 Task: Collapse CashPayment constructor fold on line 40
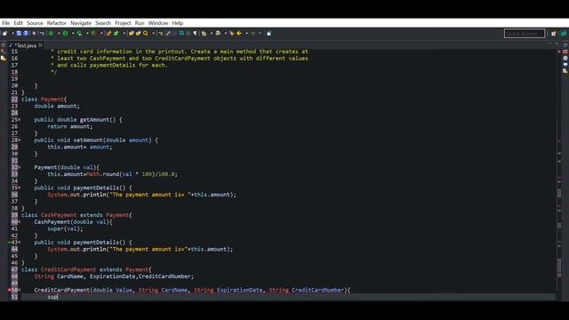click(x=20, y=221)
